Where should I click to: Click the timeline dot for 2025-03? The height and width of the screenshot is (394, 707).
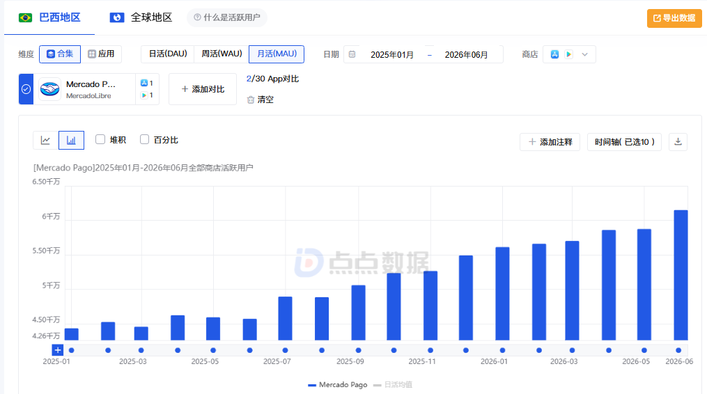click(141, 350)
